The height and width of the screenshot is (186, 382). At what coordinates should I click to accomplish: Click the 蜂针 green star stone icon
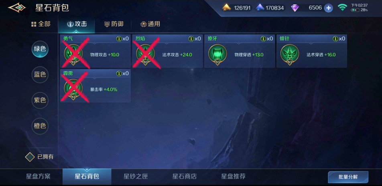pyautogui.click(x=290, y=54)
